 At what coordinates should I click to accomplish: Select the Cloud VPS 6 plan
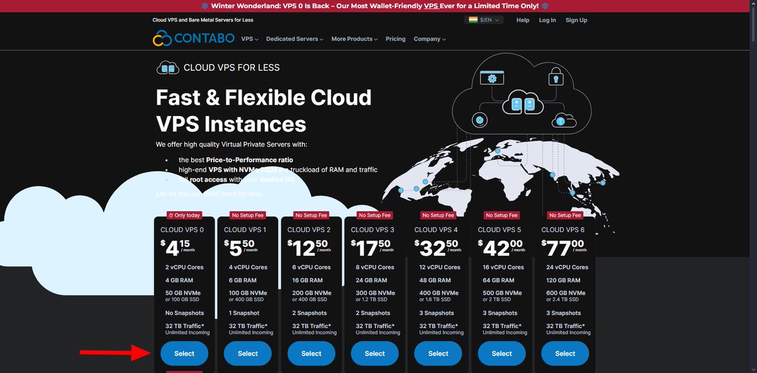pyautogui.click(x=565, y=353)
